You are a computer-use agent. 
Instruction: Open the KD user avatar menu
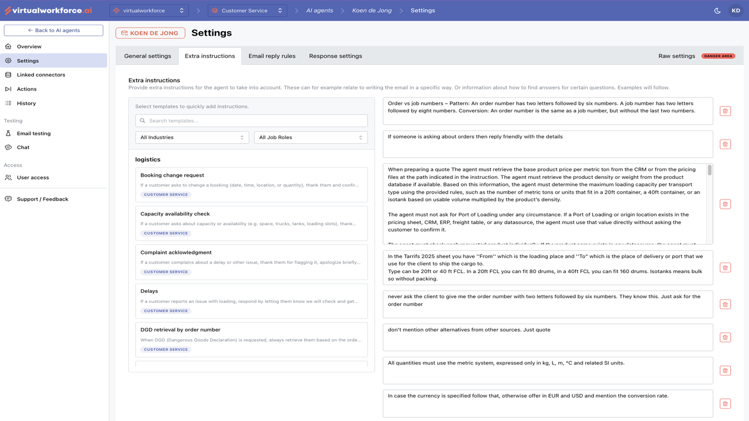736,11
